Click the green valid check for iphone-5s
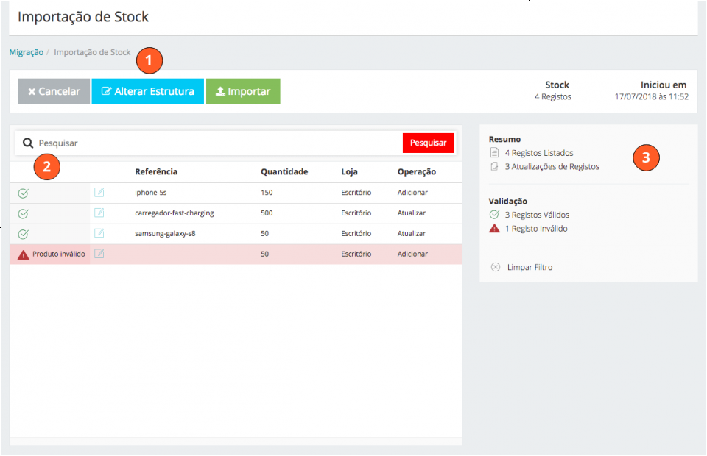This screenshot has width=707, height=456. point(23,193)
